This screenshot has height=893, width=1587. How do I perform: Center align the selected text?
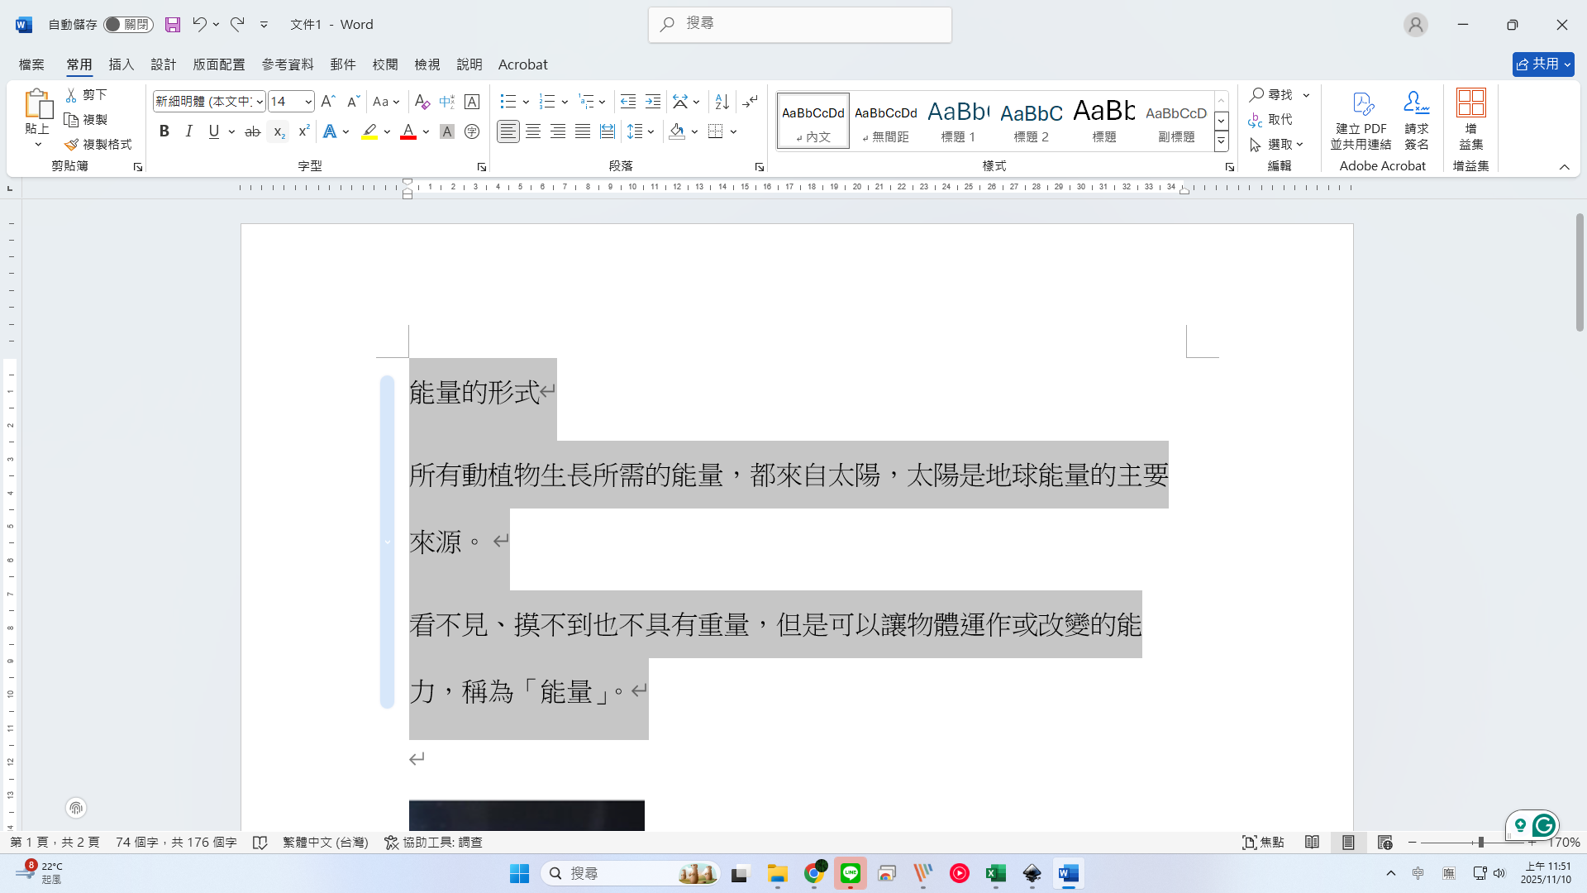(x=533, y=131)
